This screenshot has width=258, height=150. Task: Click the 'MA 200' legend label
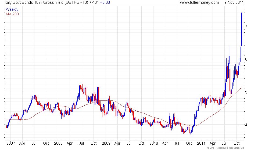click(12, 14)
